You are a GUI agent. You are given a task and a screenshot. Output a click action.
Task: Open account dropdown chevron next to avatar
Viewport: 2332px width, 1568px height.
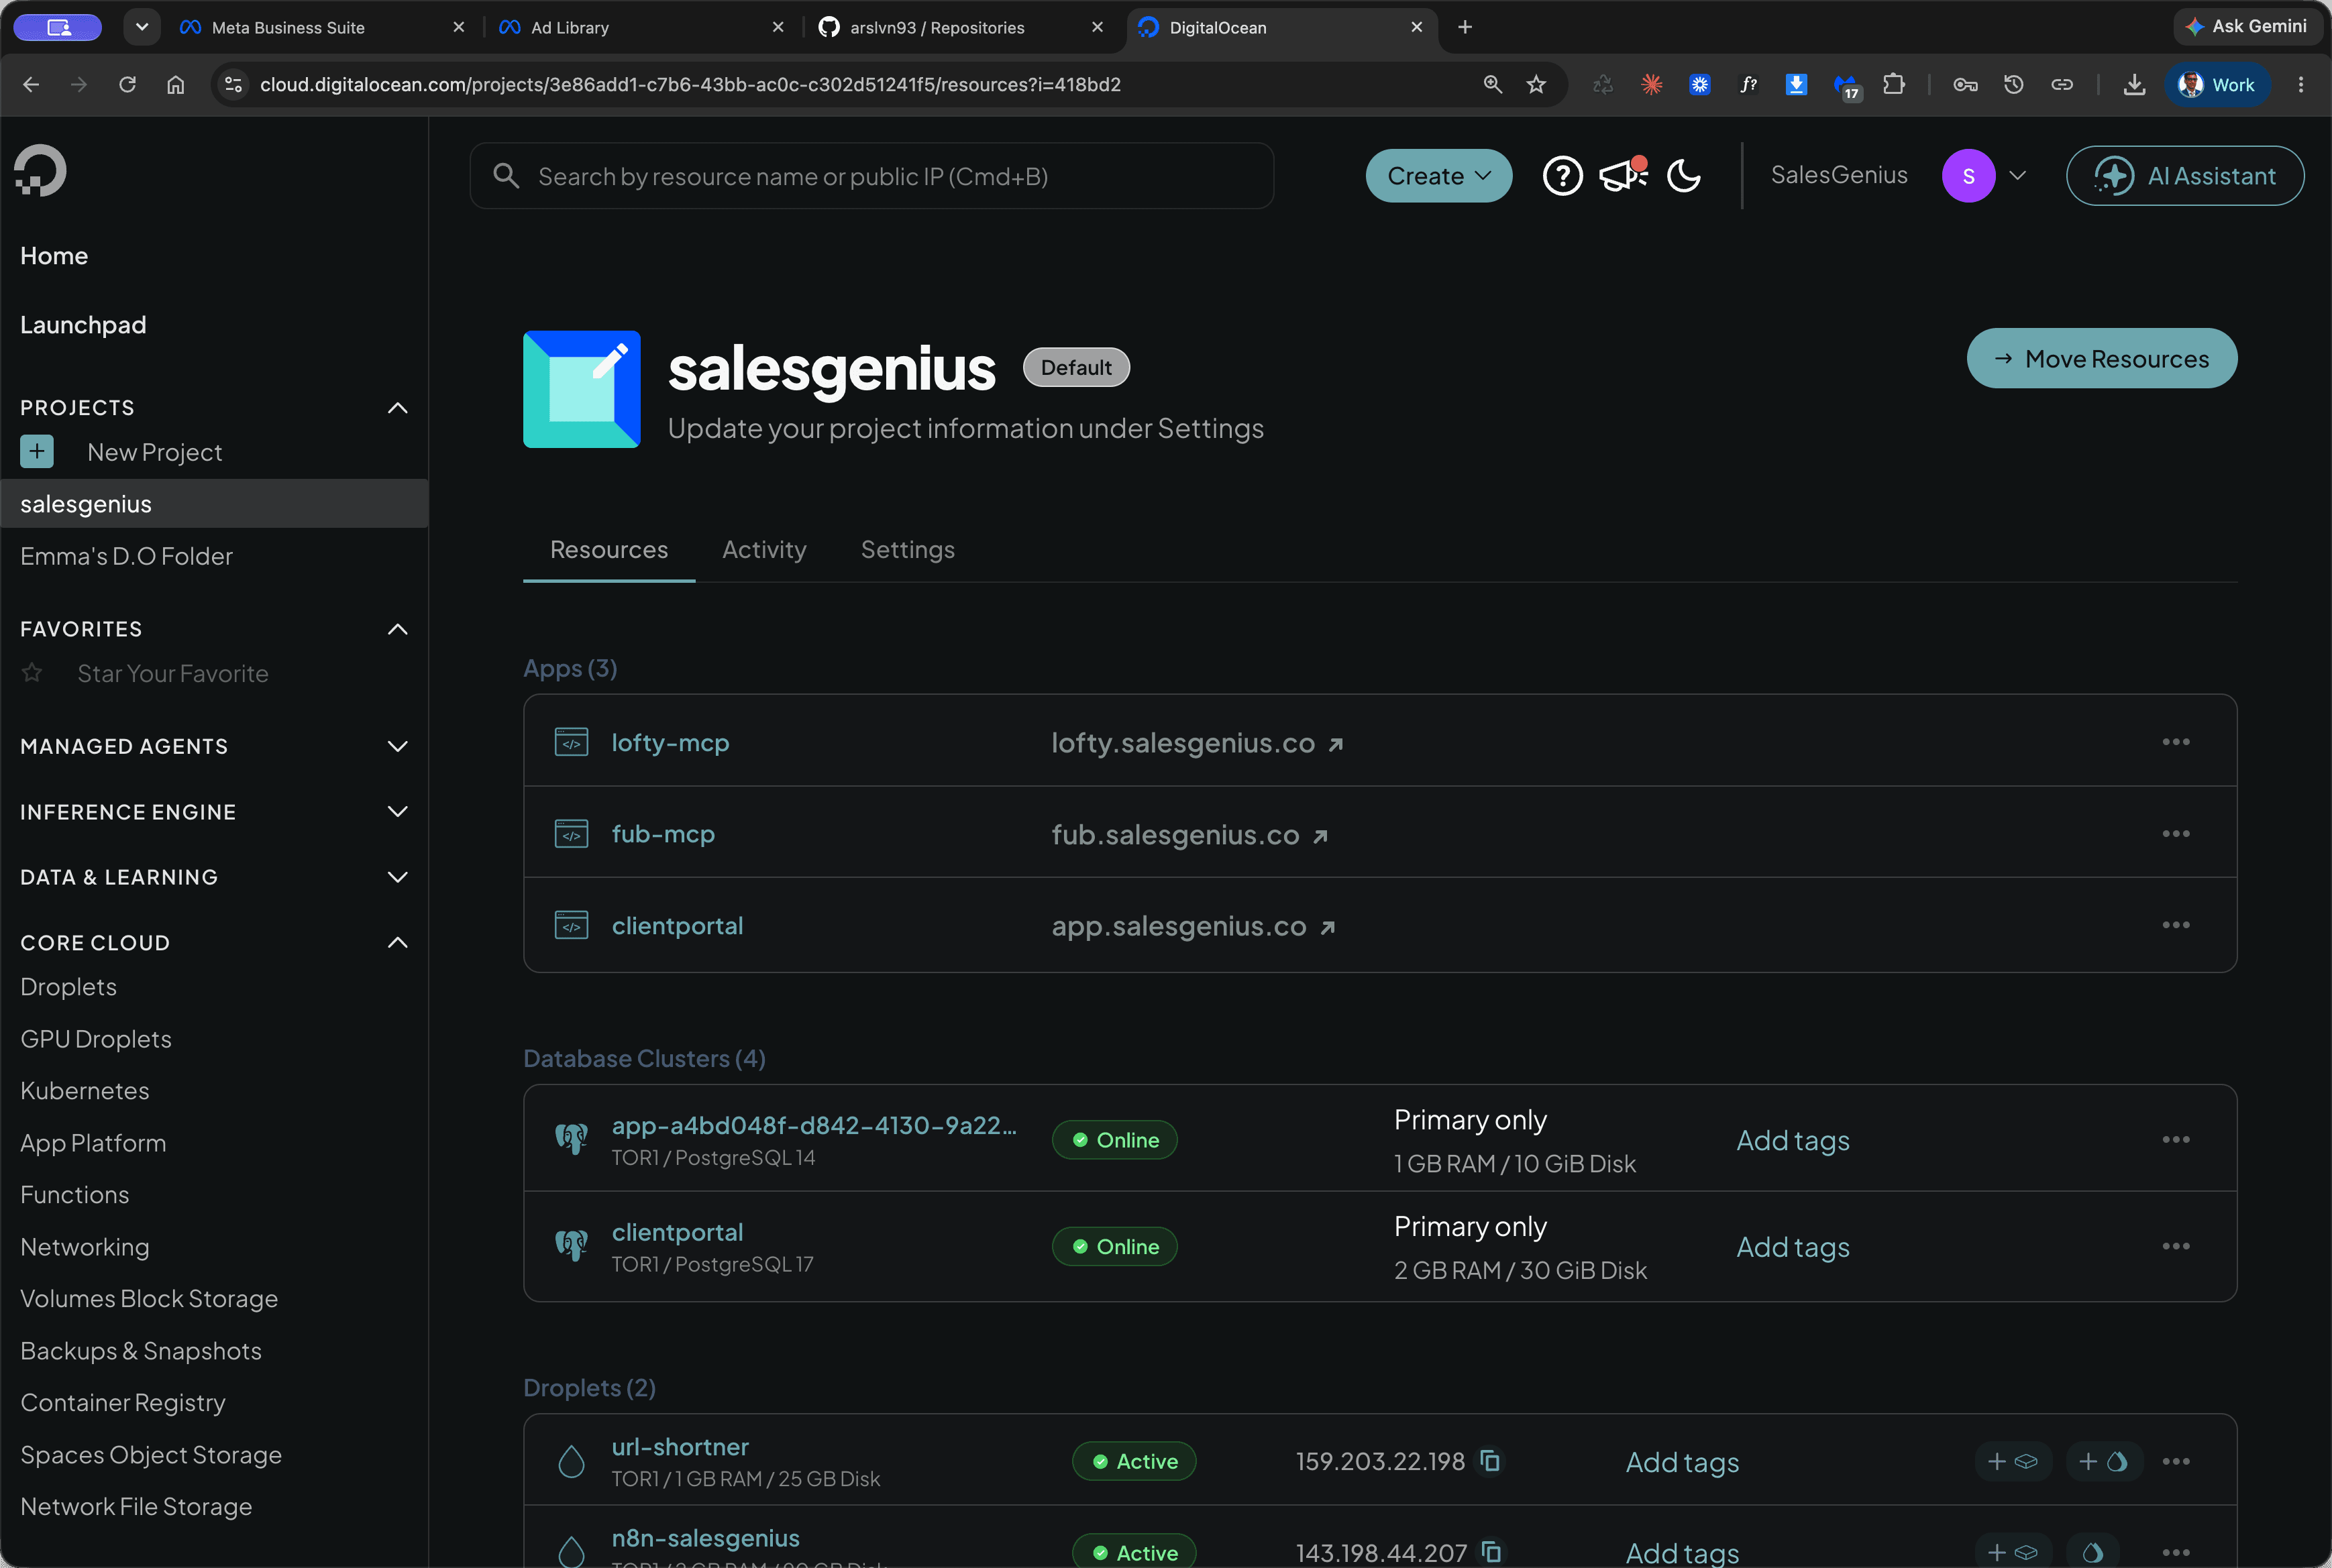coord(2018,176)
